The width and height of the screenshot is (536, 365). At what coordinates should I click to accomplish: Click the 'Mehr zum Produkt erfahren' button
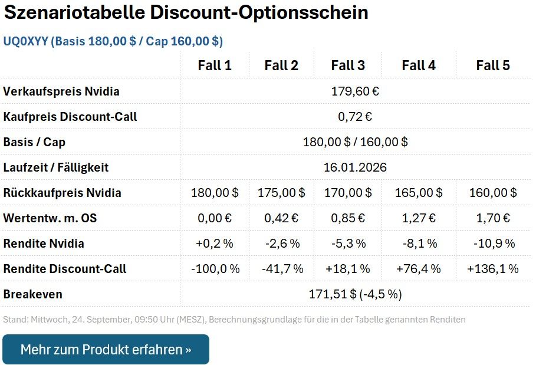click(106, 349)
